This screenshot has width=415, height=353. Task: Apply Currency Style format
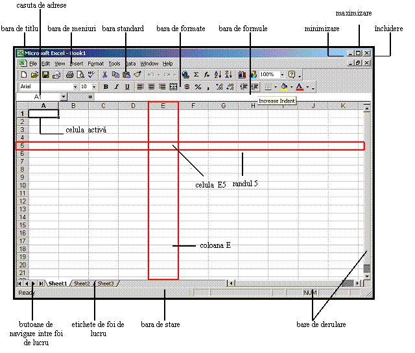pos(187,87)
